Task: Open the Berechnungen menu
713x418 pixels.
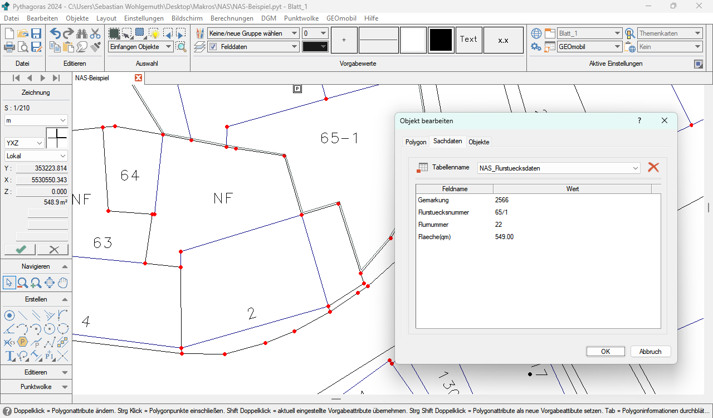Action: (x=232, y=18)
